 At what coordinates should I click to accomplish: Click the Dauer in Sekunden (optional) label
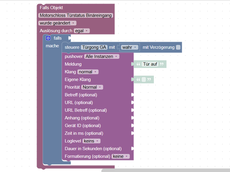coord(93,149)
